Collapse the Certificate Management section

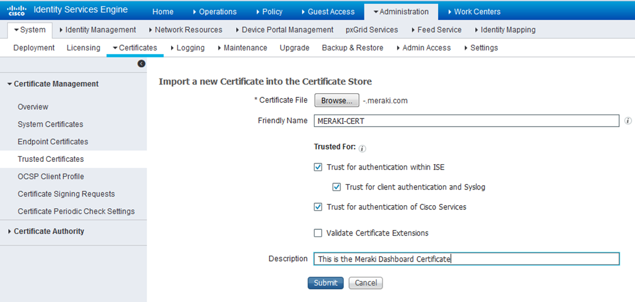click(53, 84)
